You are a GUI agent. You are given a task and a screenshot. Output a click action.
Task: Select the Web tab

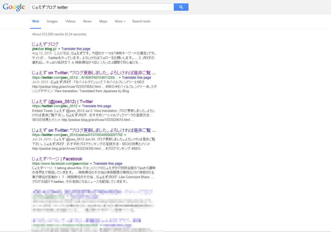click(36, 21)
